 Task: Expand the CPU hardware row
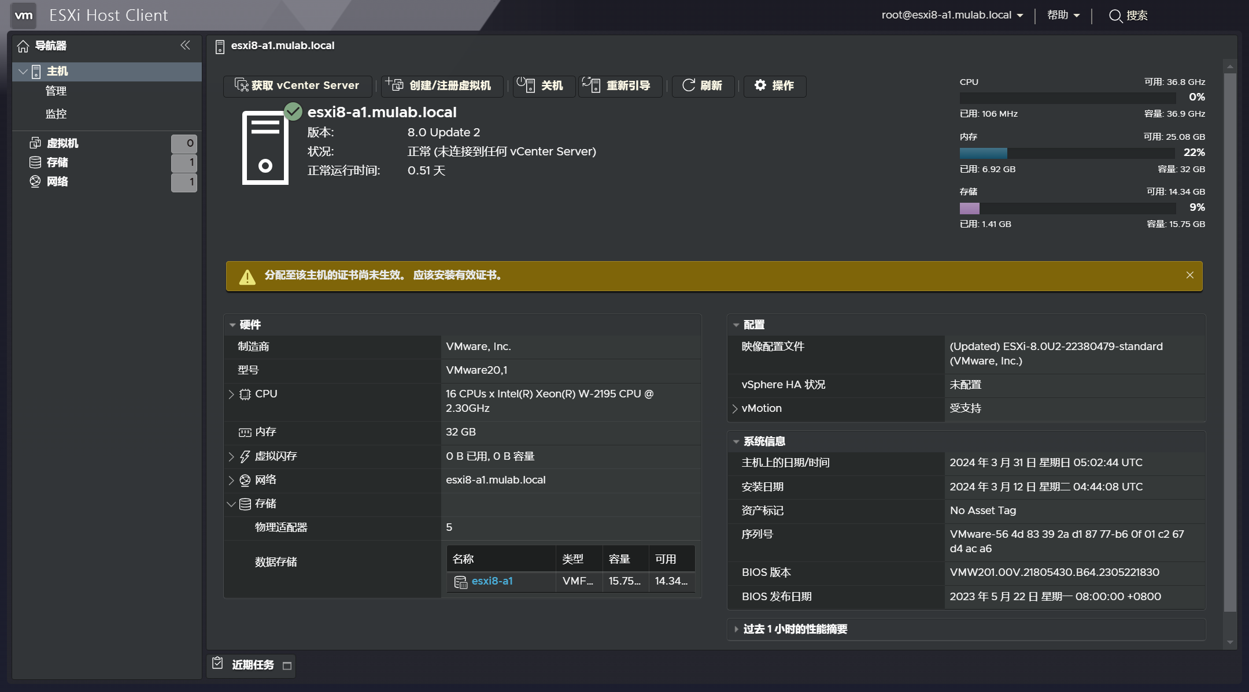pyautogui.click(x=231, y=395)
